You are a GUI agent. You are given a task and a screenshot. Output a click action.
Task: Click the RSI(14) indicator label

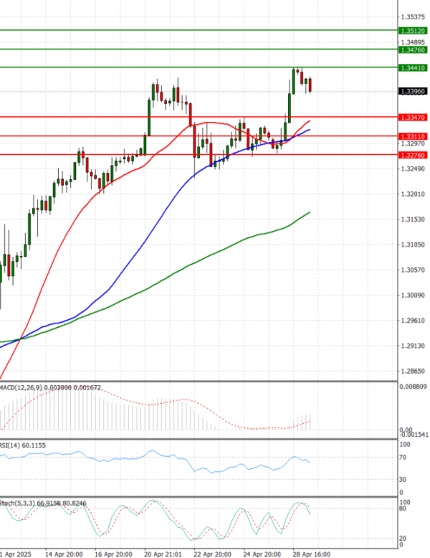tap(11, 445)
